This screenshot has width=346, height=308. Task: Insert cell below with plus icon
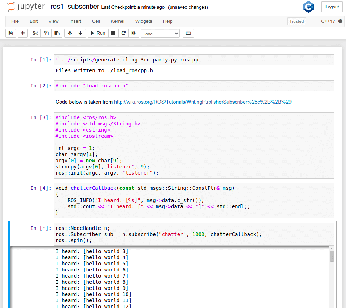click(x=23, y=33)
